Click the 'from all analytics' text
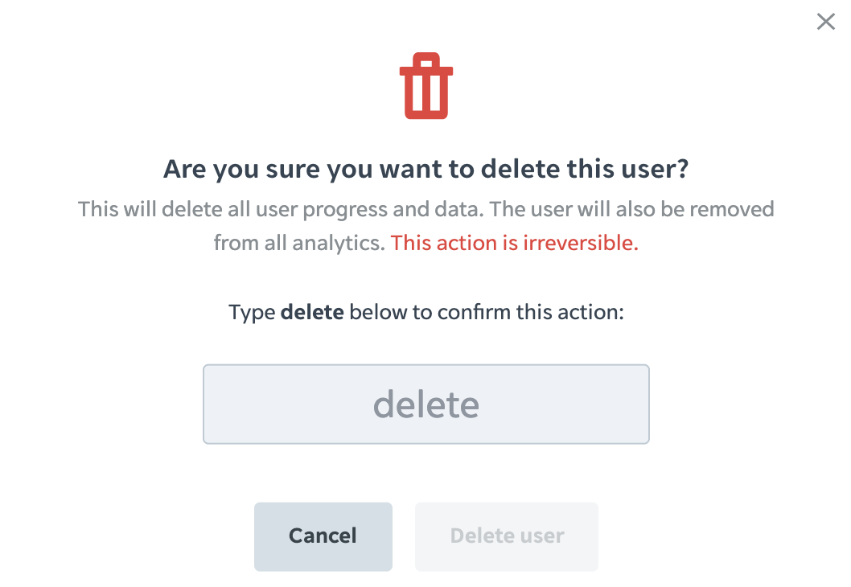 point(299,243)
